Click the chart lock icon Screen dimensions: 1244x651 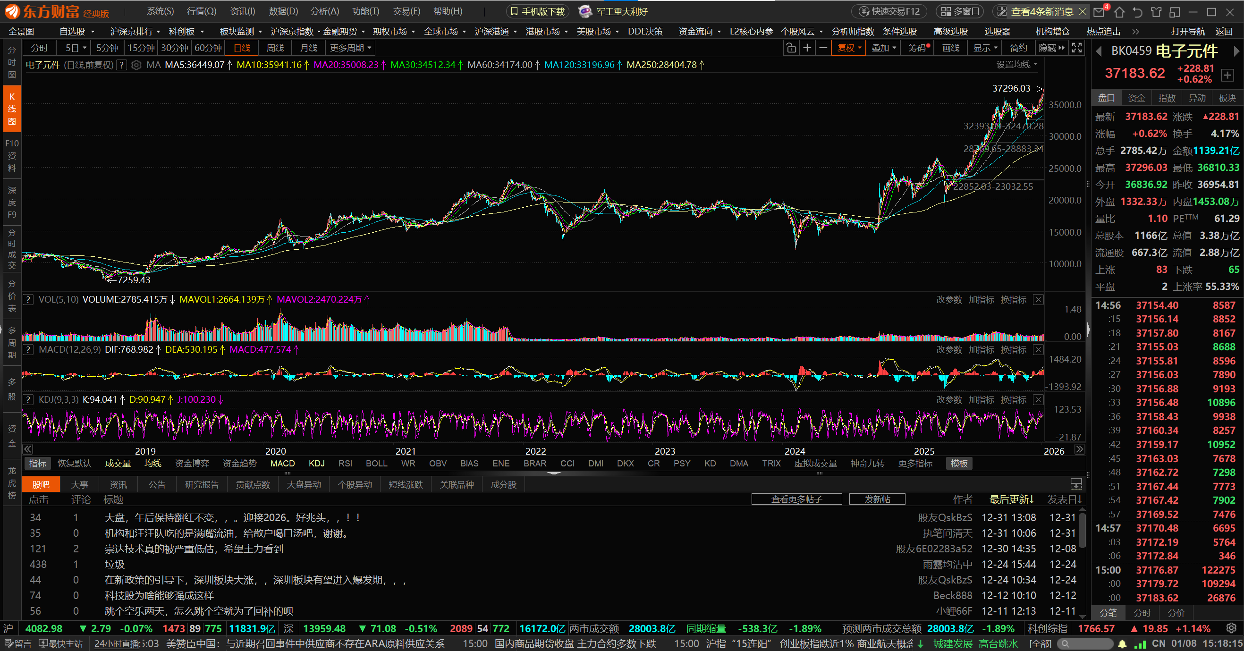point(790,48)
